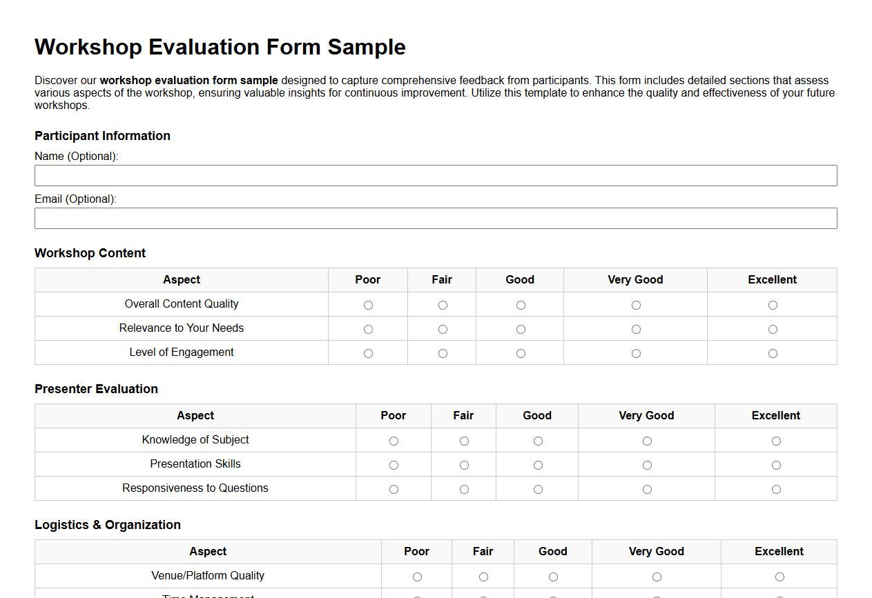Click the Email (Optional) input field
872x598 pixels.
coord(436,218)
